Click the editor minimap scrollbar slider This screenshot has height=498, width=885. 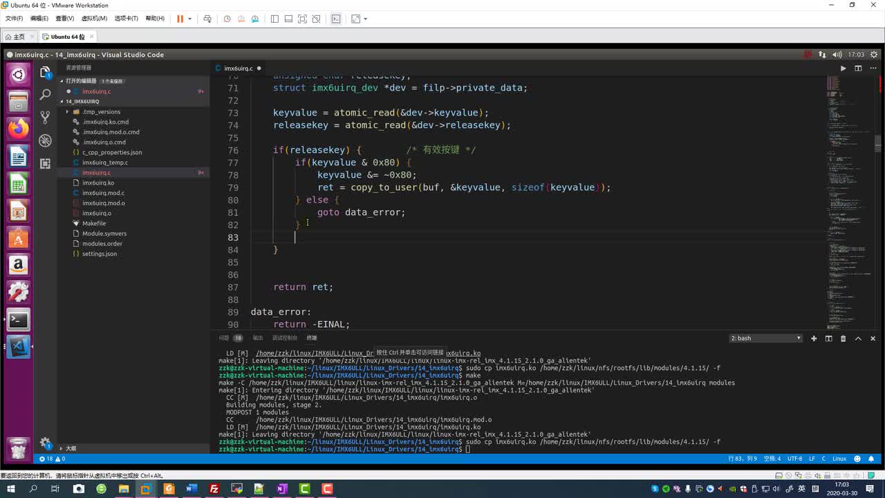pyautogui.click(x=878, y=143)
